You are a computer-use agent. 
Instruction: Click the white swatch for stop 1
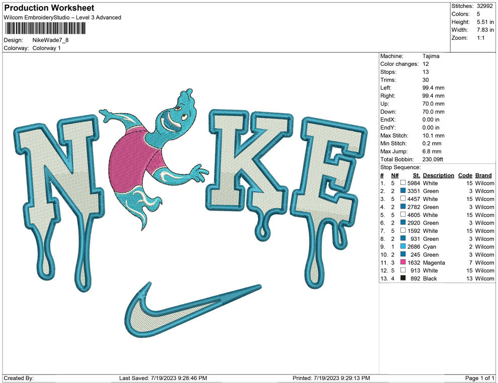[403, 183]
